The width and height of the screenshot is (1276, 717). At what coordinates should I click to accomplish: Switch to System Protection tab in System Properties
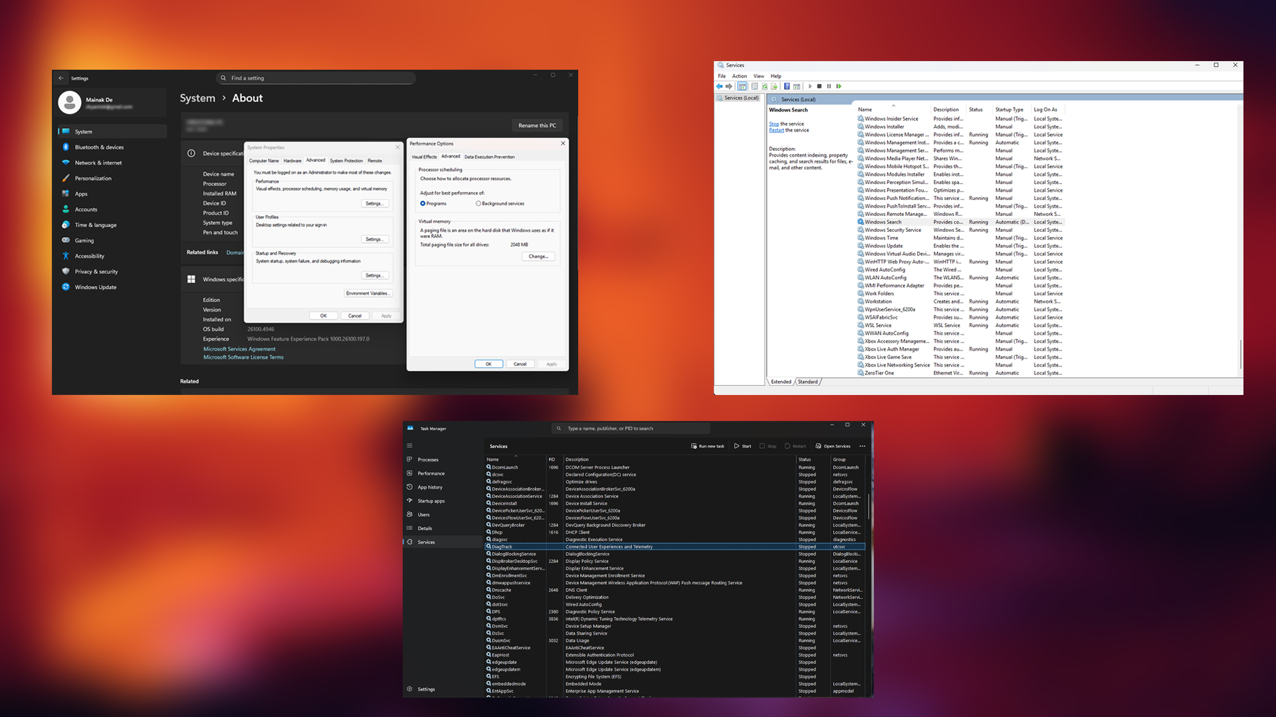346,161
